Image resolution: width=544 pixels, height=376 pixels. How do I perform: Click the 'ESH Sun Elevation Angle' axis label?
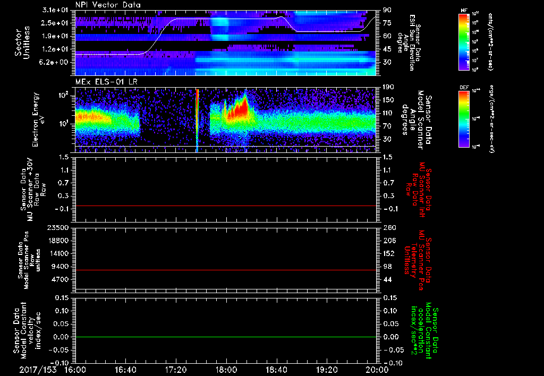pos(410,42)
